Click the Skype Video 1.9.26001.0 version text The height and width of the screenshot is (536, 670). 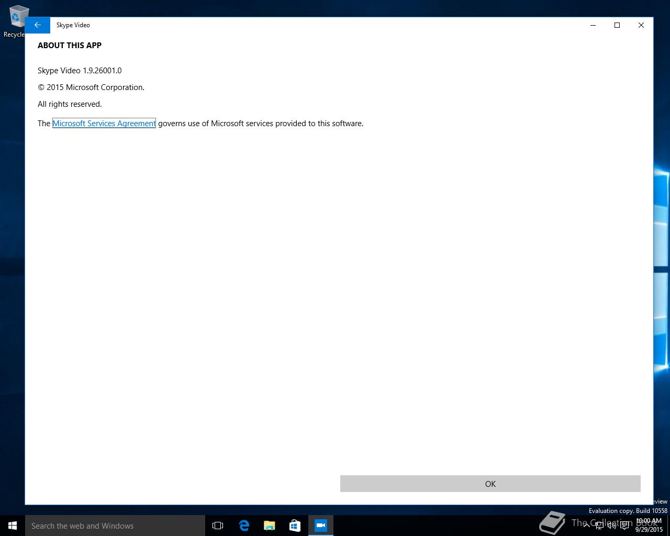pos(80,71)
